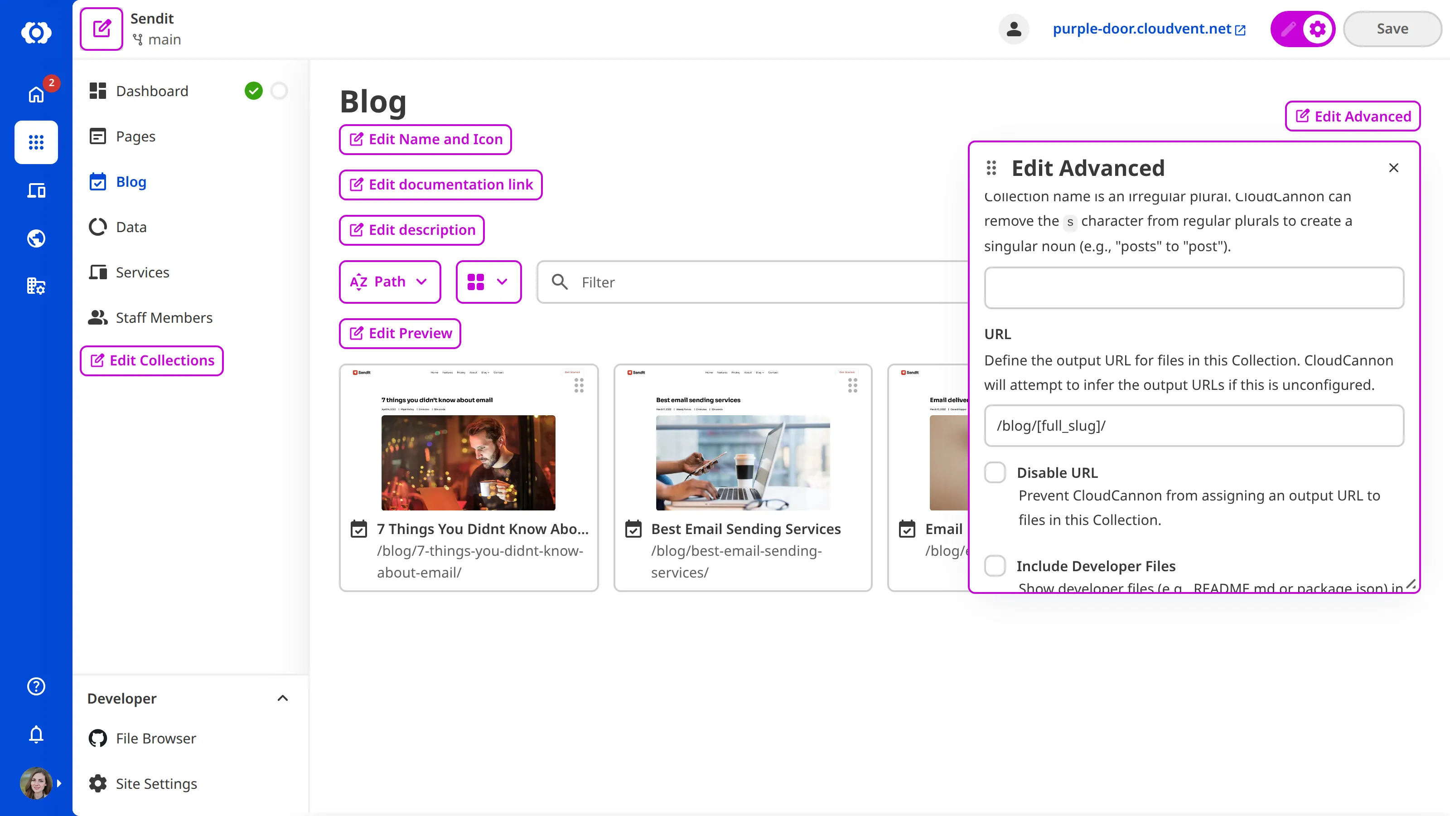
Task: Open the help question mark icon
Action: click(x=36, y=686)
